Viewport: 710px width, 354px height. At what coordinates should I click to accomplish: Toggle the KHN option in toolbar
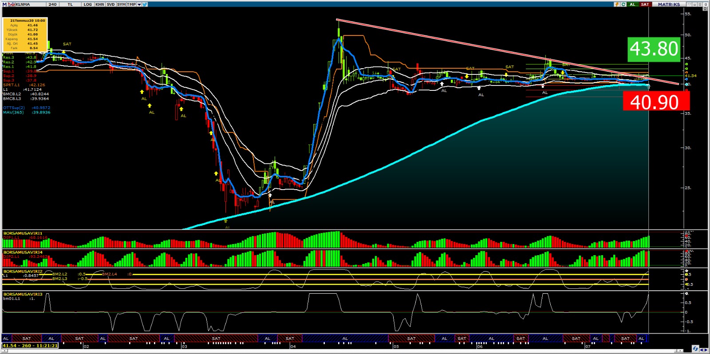99,4
